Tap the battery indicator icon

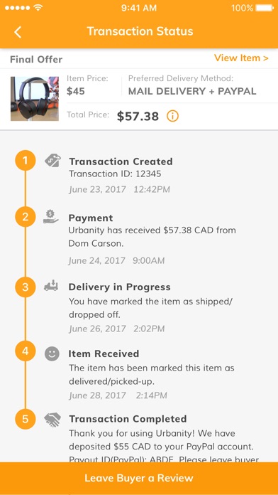(x=265, y=8)
